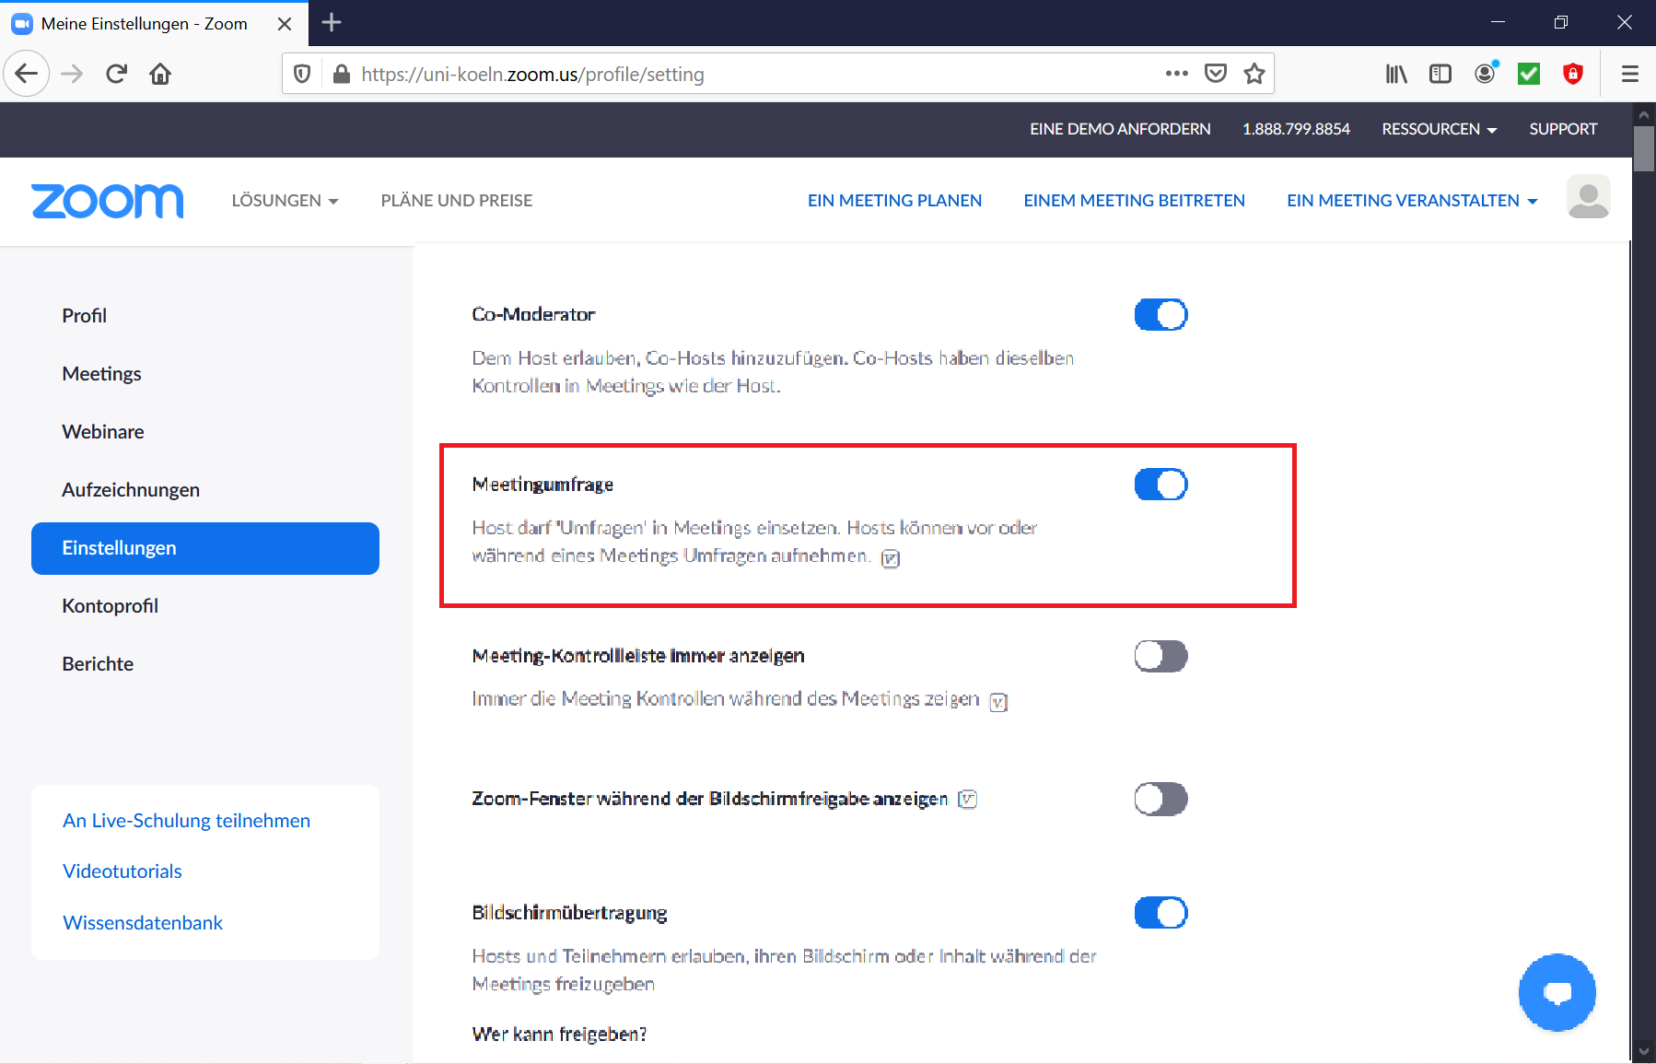
Task: Click the scrollbar up arrow
Action: click(x=1644, y=115)
